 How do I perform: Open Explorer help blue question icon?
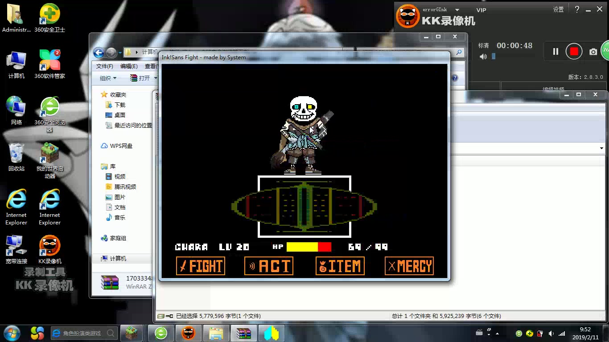tap(455, 78)
